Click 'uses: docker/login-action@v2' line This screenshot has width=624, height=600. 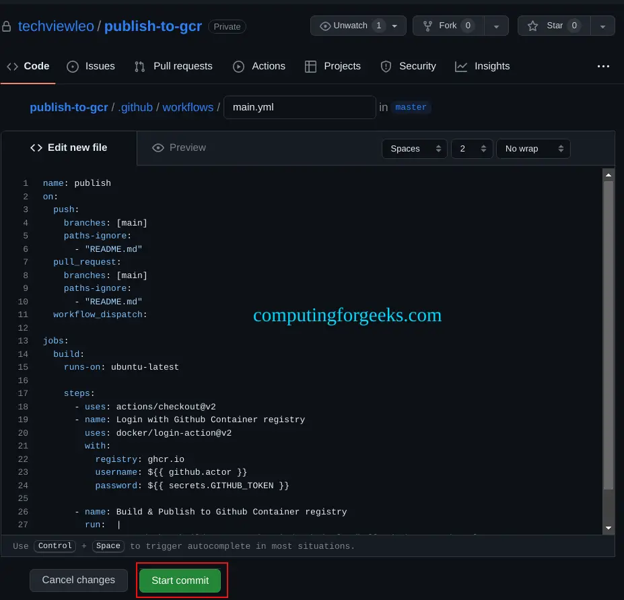point(158,433)
